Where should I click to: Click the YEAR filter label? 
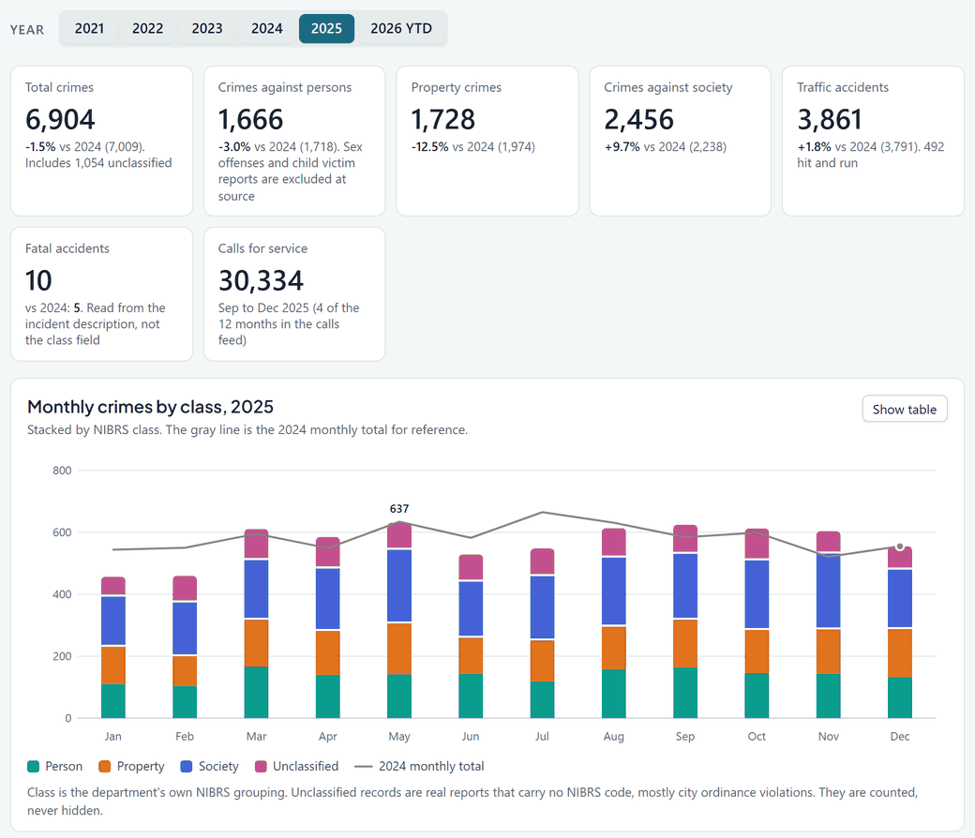coord(27,30)
